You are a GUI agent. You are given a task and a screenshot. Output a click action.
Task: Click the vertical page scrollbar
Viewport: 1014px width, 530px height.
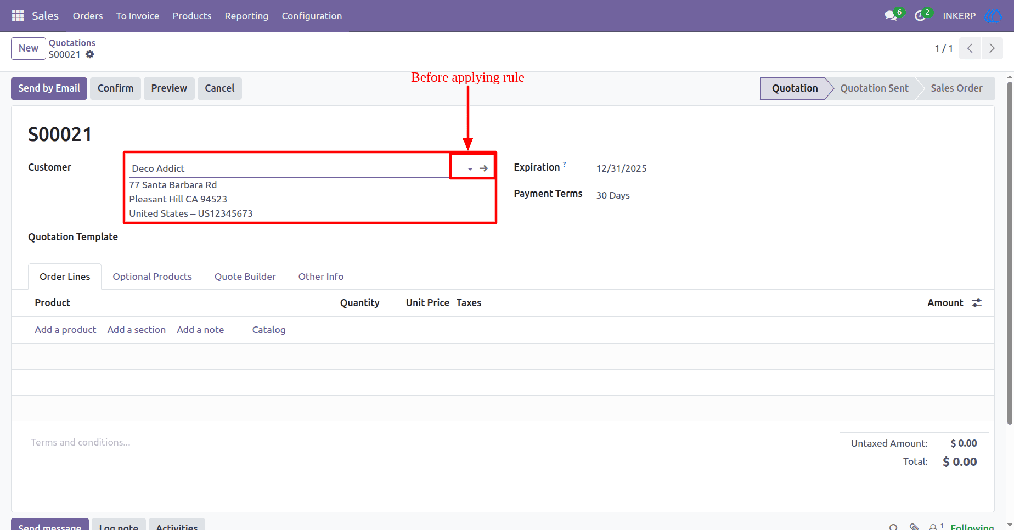(x=1010, y=252)
